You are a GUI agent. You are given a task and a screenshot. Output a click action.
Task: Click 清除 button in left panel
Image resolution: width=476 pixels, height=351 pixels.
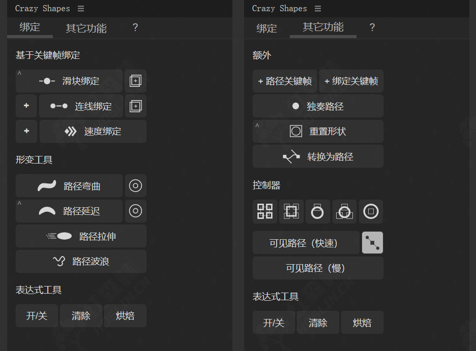point(81,316)
